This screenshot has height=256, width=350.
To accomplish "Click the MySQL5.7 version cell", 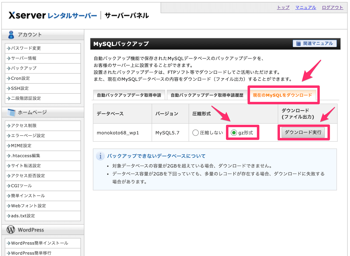I will [170, 133].
